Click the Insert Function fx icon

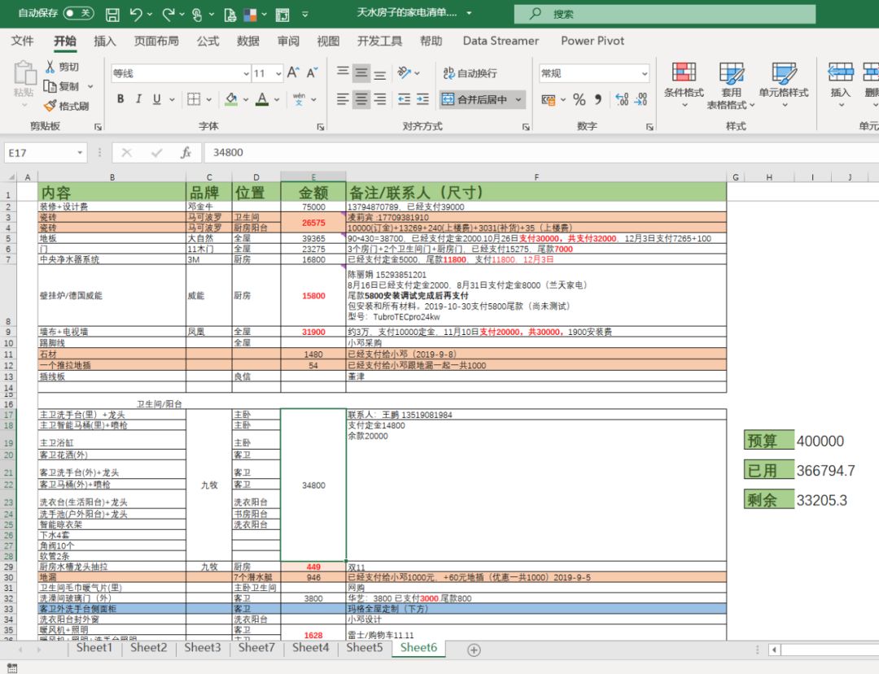pyautogui.click(x=186, y=152)
